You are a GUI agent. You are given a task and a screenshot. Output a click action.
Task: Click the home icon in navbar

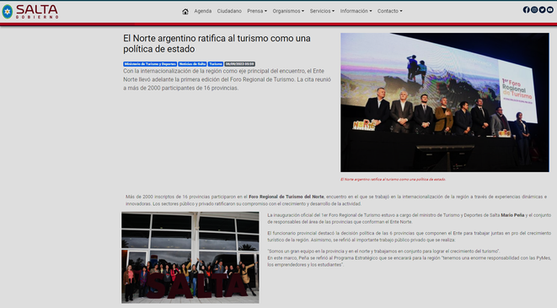point(185,11)
